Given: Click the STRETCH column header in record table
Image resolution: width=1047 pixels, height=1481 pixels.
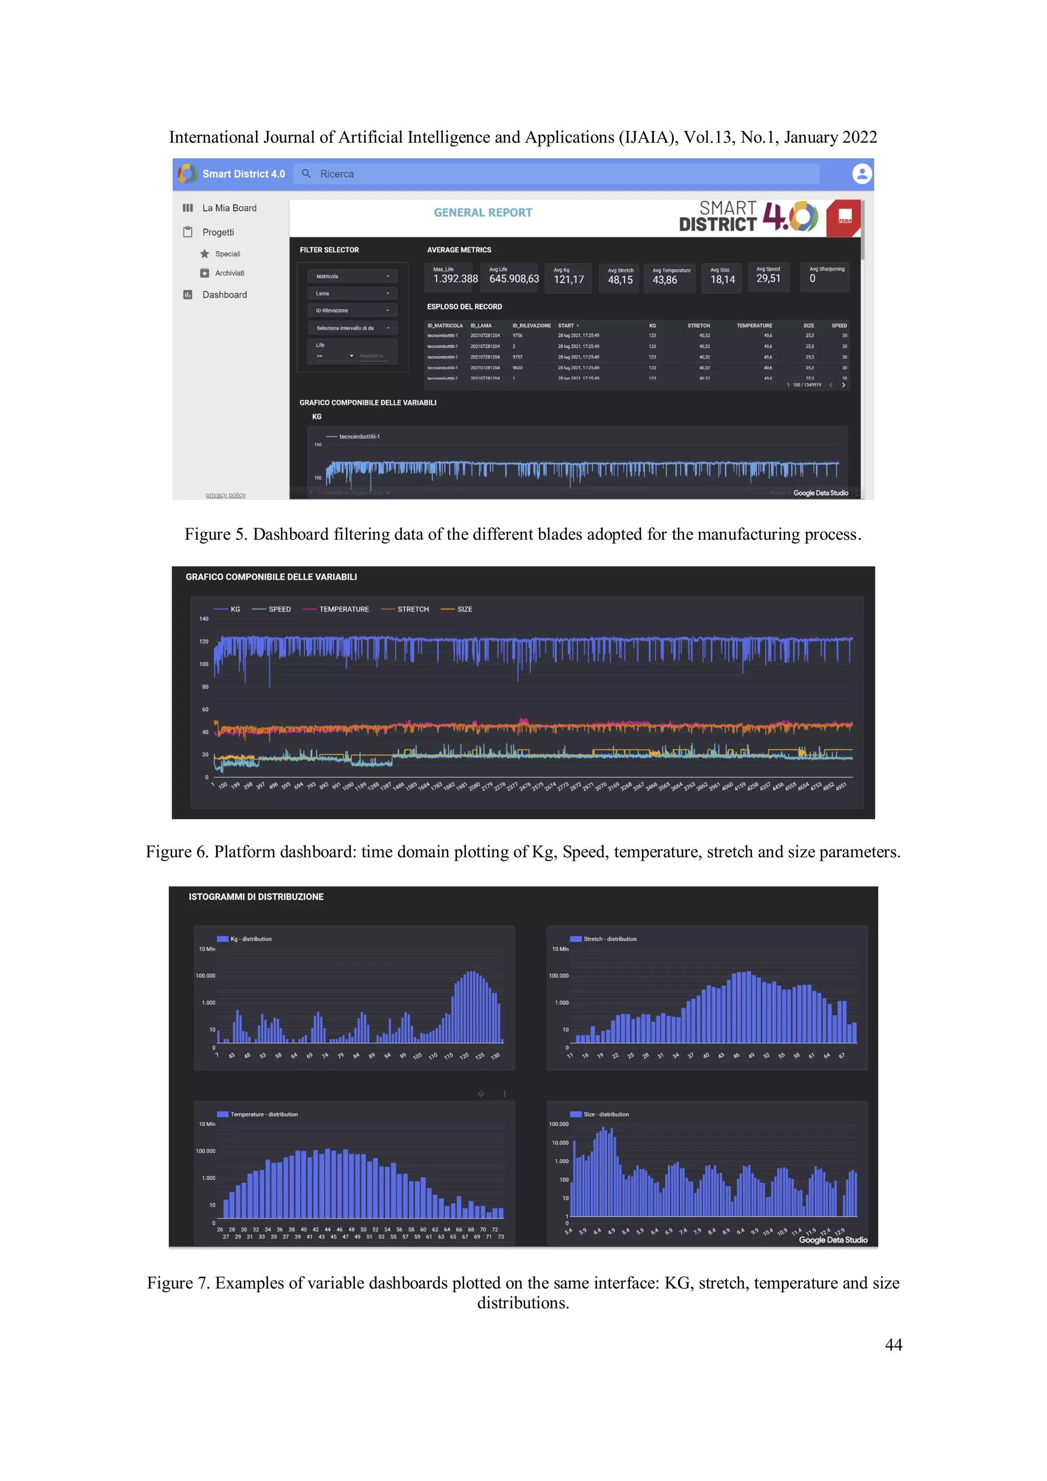Looking at the screenshot, I should pos(699,326).
